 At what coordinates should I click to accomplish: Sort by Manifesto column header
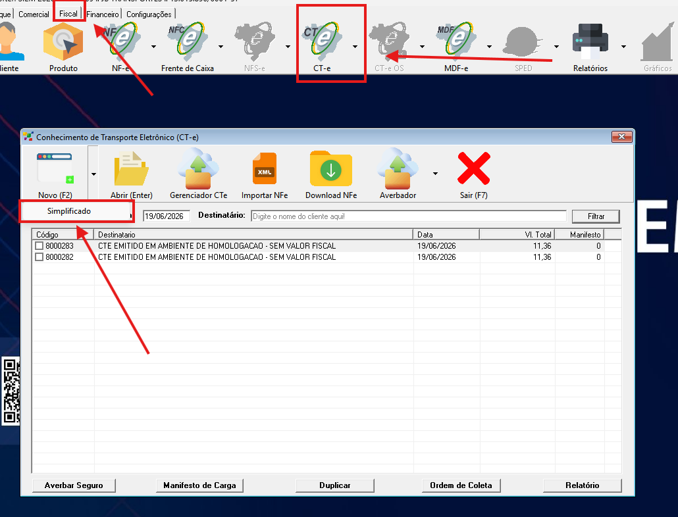[x=580, y=235]
